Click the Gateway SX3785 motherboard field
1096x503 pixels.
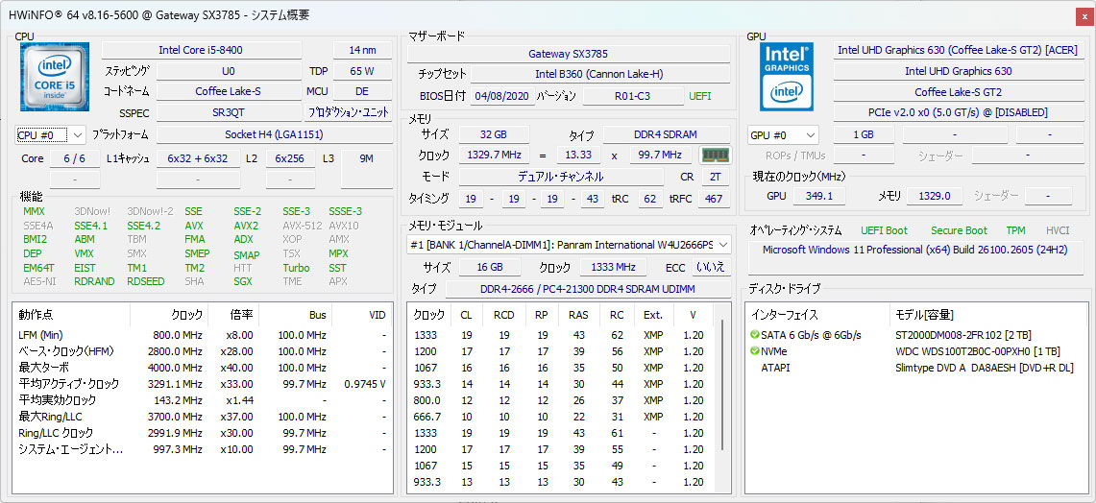[x=569, y=54]
